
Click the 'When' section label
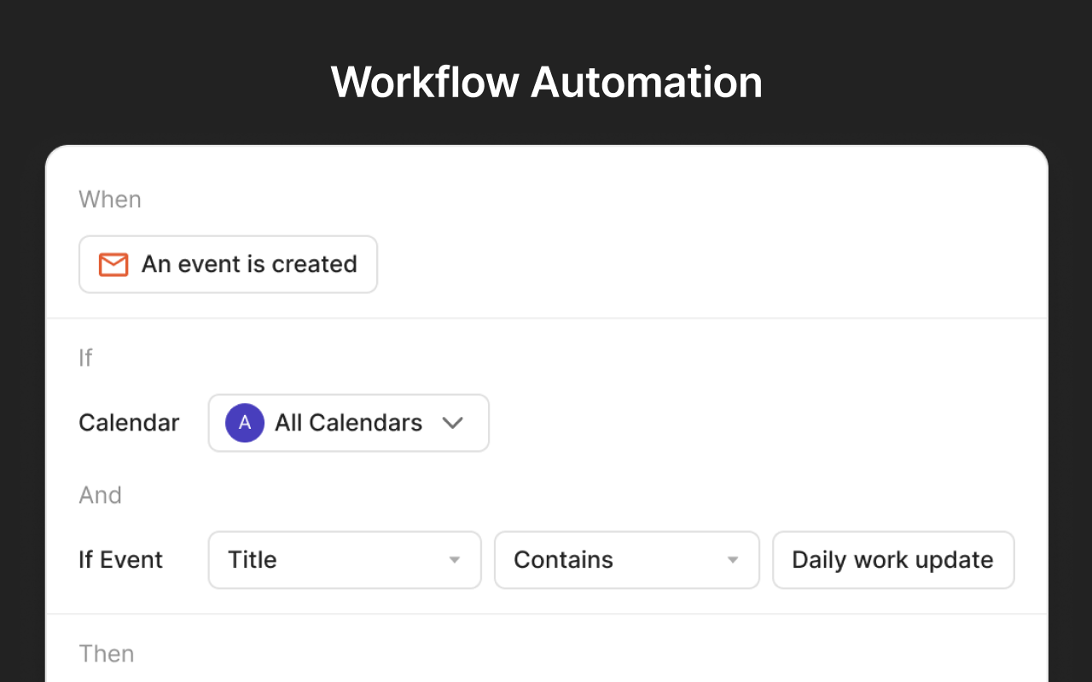110,199
